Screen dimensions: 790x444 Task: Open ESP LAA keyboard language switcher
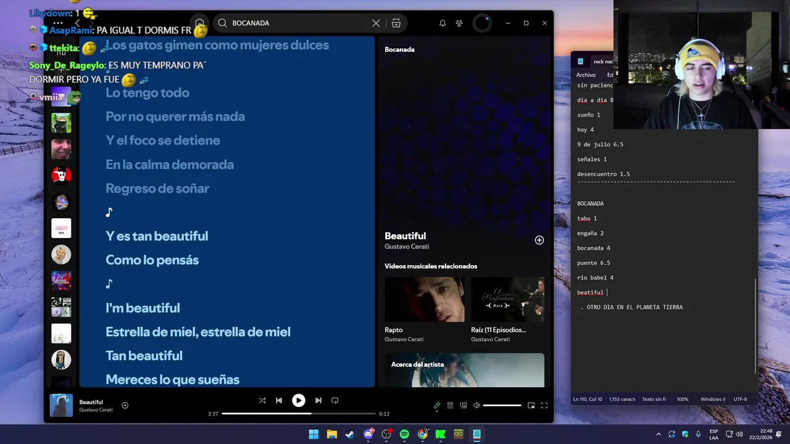click(x=713, y=434)
